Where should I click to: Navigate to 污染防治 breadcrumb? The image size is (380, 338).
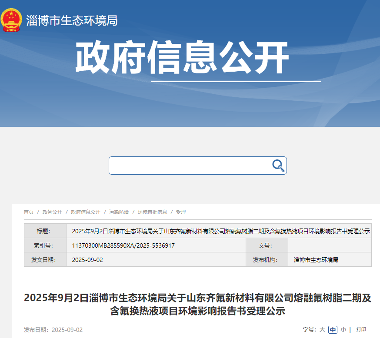click(x=119, y=212)
